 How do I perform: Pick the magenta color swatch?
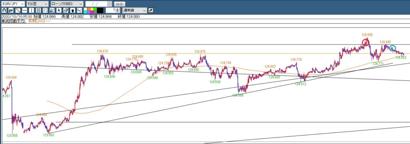(x=92, y=12)
